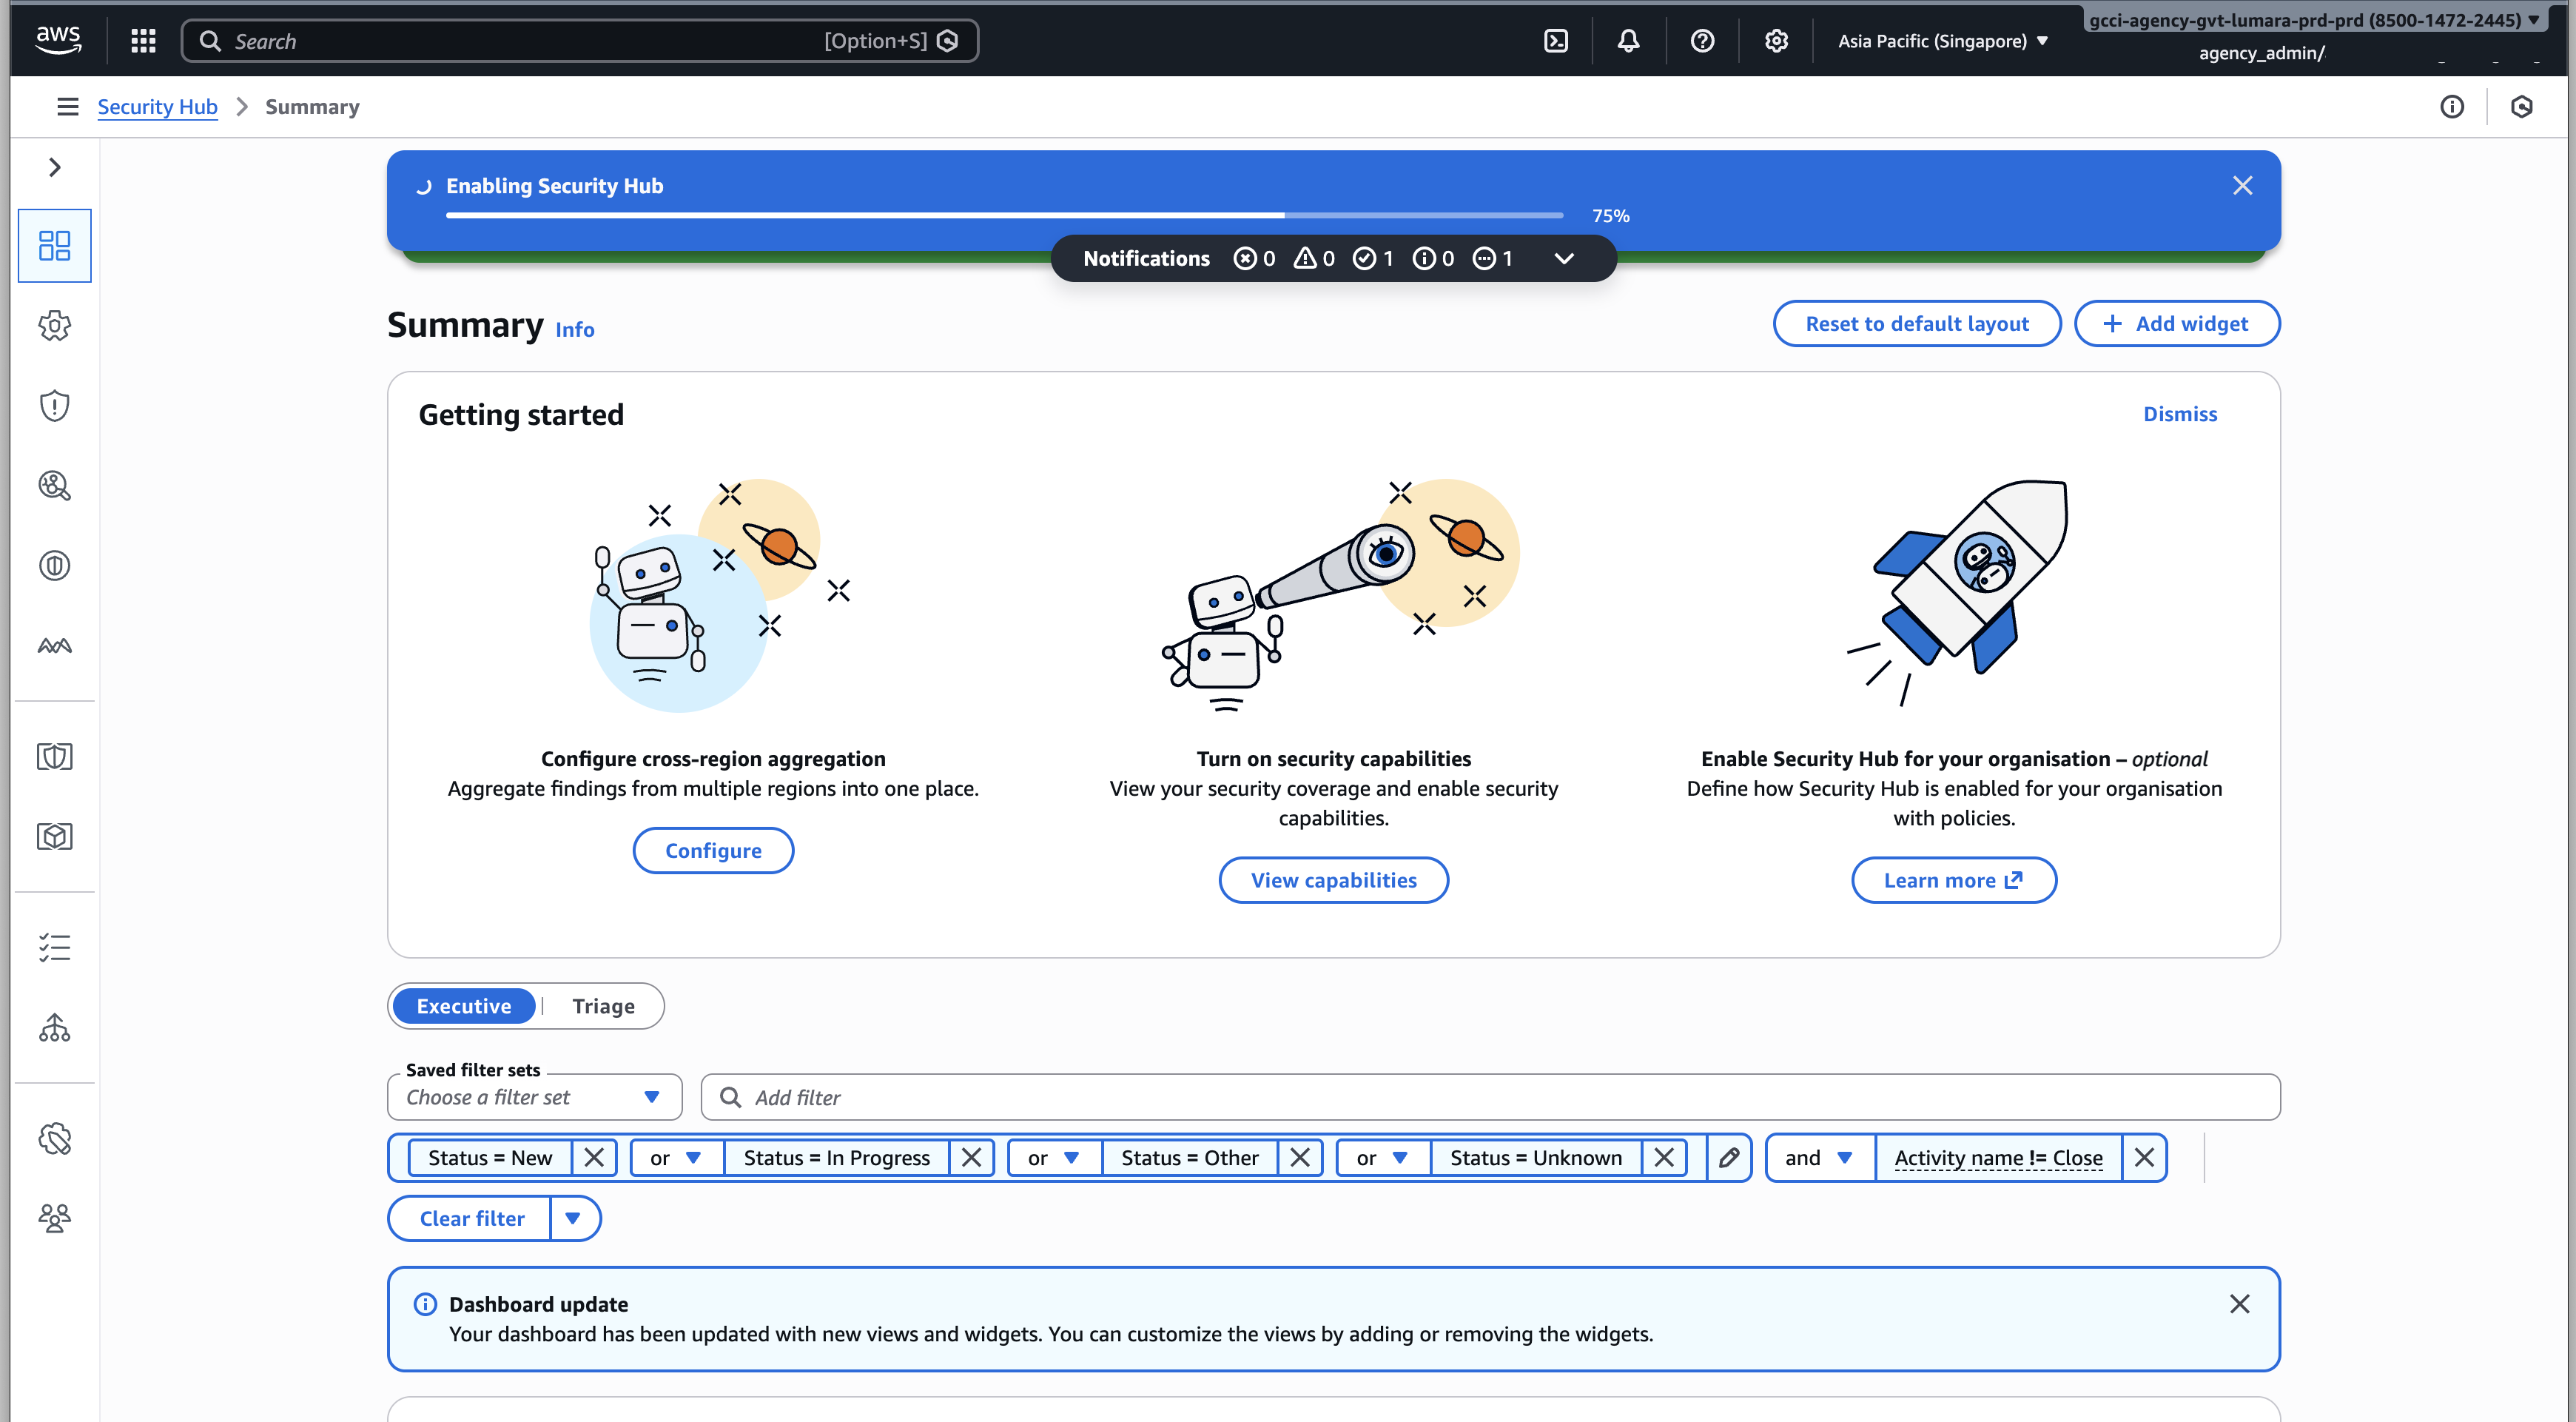This screenshot has width=2576, height=1422.
Task: Focus the Add filter input
Action: [1490, 1098]
